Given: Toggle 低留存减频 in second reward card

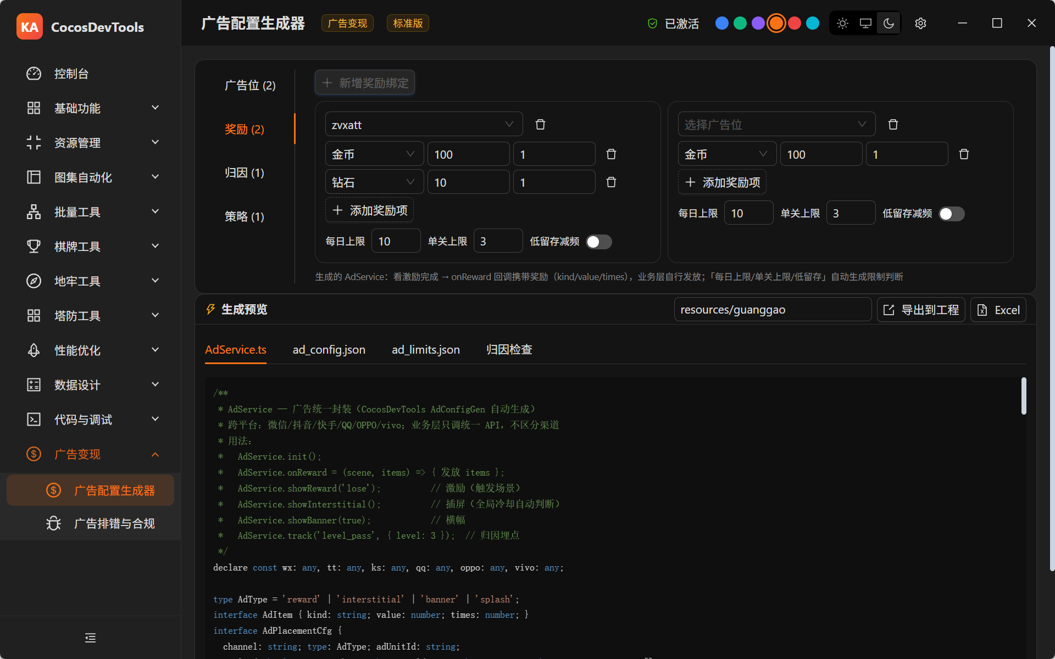Looking at the screenshot, I should pyautogui.click(x=951, y=214).
